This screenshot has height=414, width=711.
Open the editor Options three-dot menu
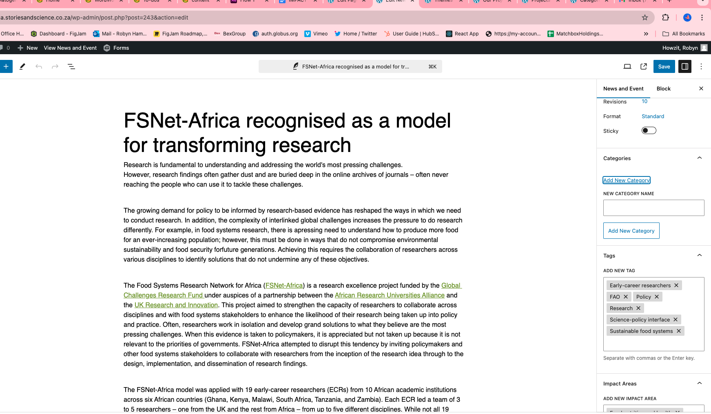(701, 66)
